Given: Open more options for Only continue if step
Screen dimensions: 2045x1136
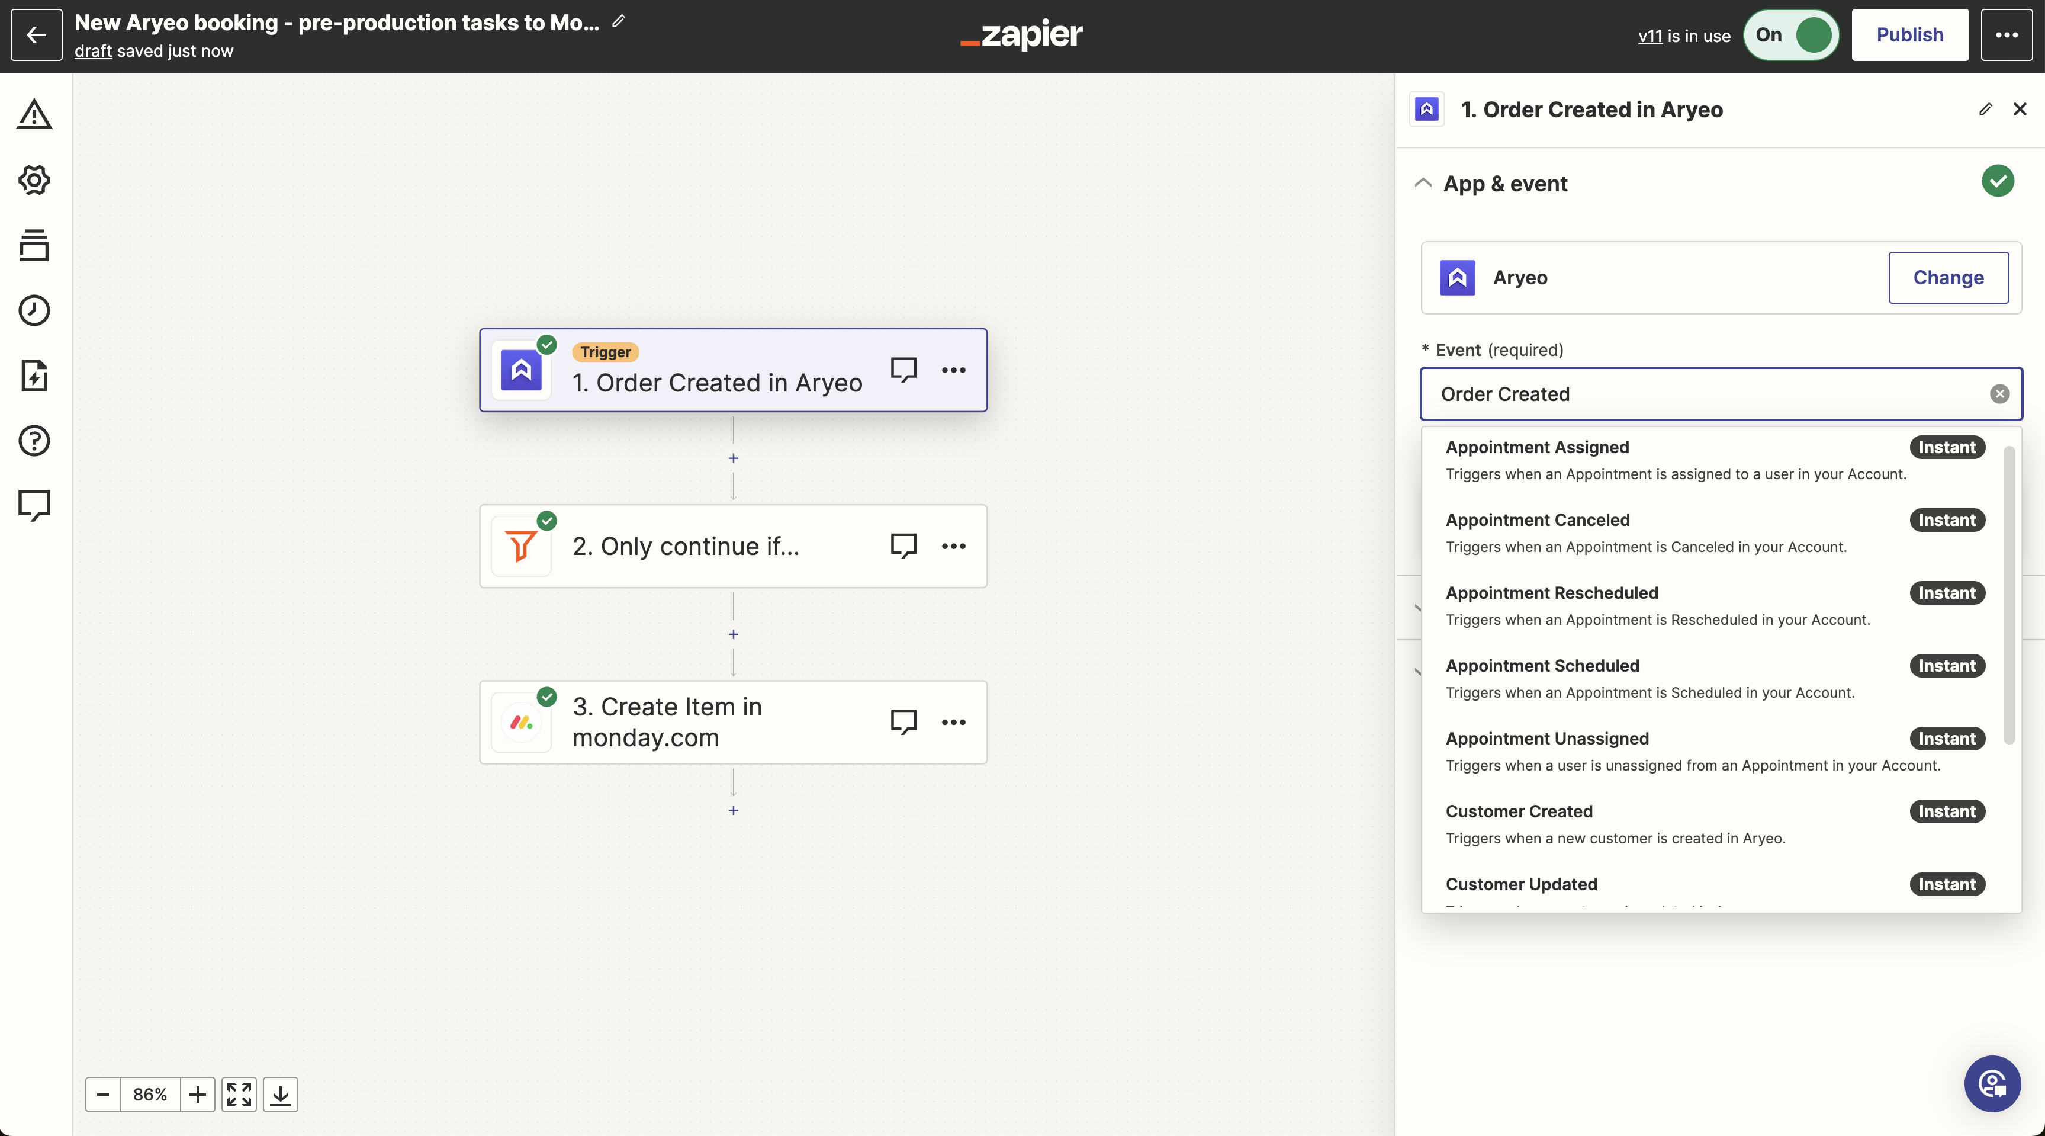Looking at the screenshot, I should coord(953,547).
